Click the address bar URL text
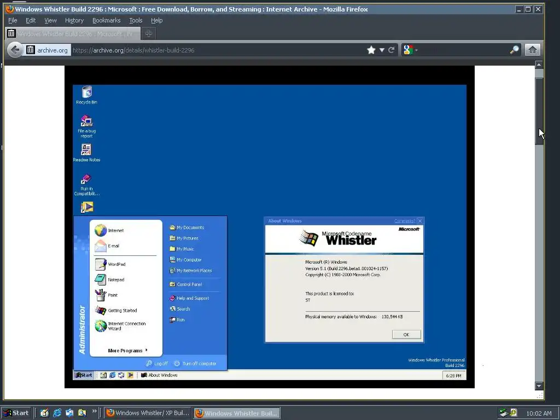The height and width of the screenshot is (420, 560). click(133, 50)
